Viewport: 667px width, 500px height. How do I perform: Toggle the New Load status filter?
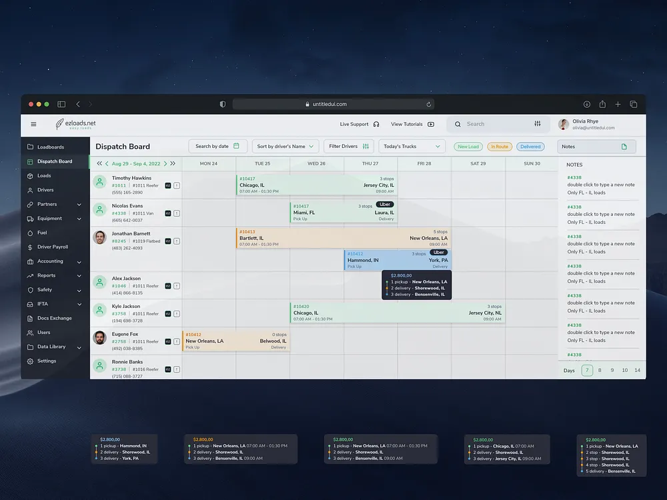pyautogui.click(x=468, y=146)
